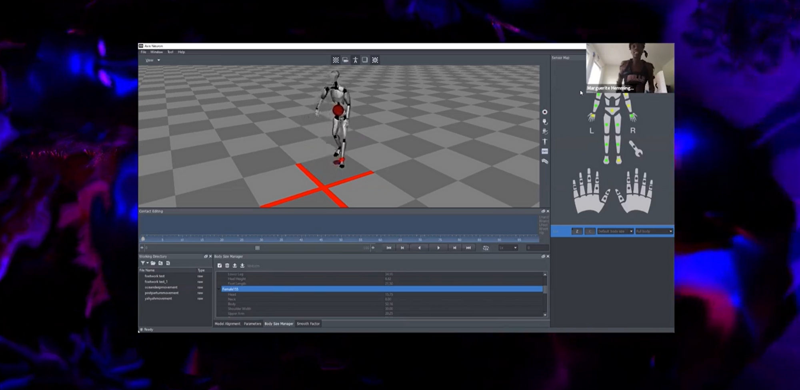Click the record circle icon on side toolbar

click(x=544, y=112)
